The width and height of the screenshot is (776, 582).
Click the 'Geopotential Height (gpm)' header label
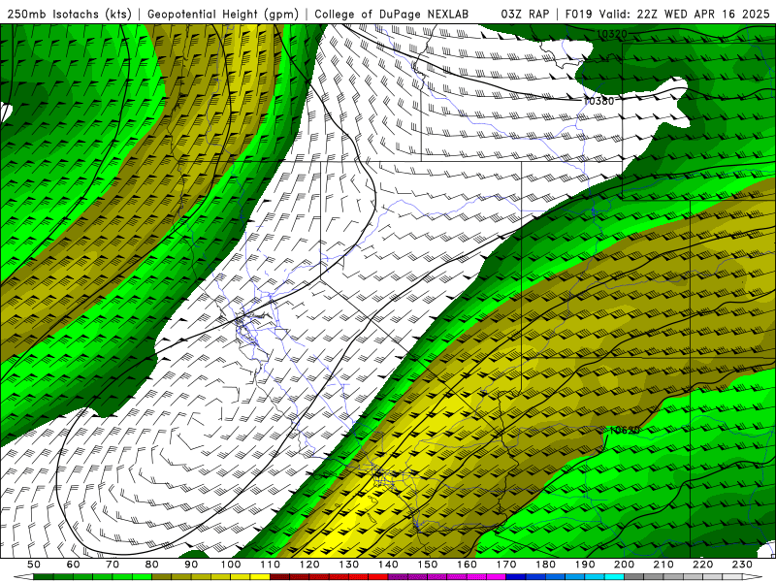point(223,15)
